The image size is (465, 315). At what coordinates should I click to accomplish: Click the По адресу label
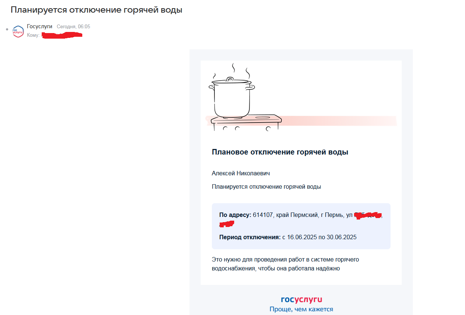pyautogui.click(x=235, y=215)
